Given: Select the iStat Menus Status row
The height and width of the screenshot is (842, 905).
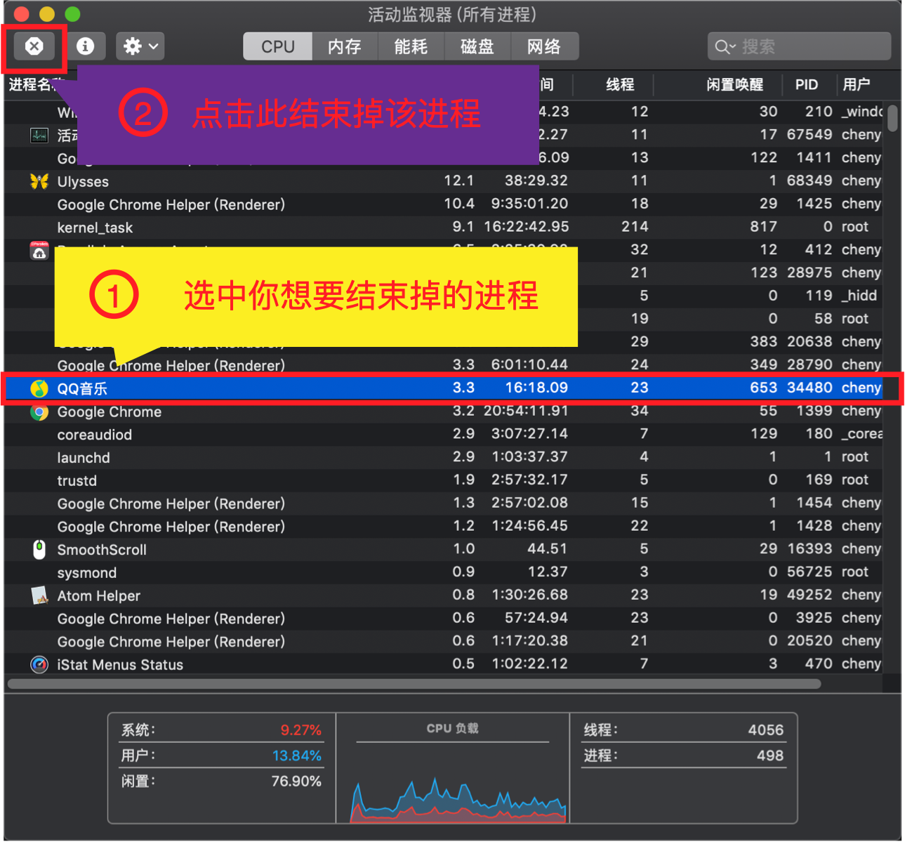Looking at the screenshot, I should click(444, 664).
